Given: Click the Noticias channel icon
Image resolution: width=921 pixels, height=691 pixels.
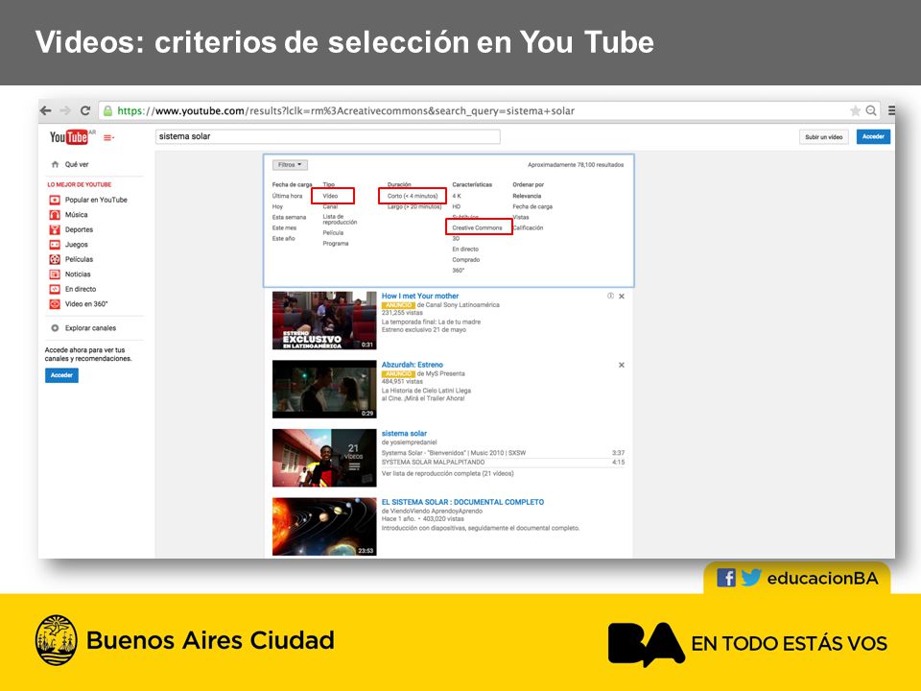Looking at the screenshot, I should tap(55, 274).
